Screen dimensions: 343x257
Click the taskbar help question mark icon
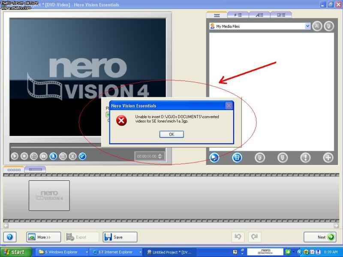235,252
